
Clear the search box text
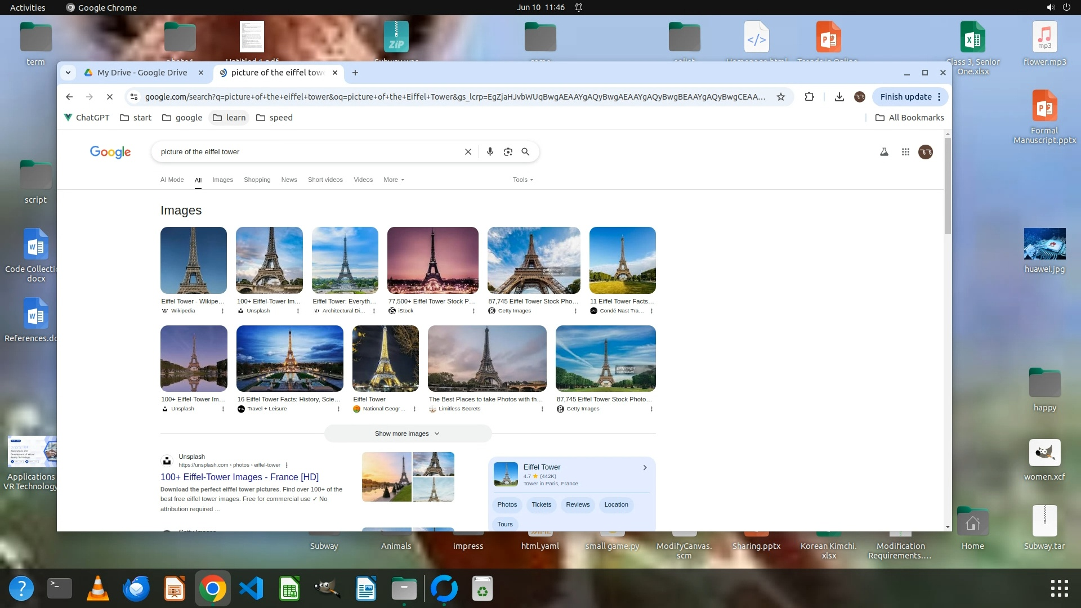pyautogui.click(x=468, y=152)
